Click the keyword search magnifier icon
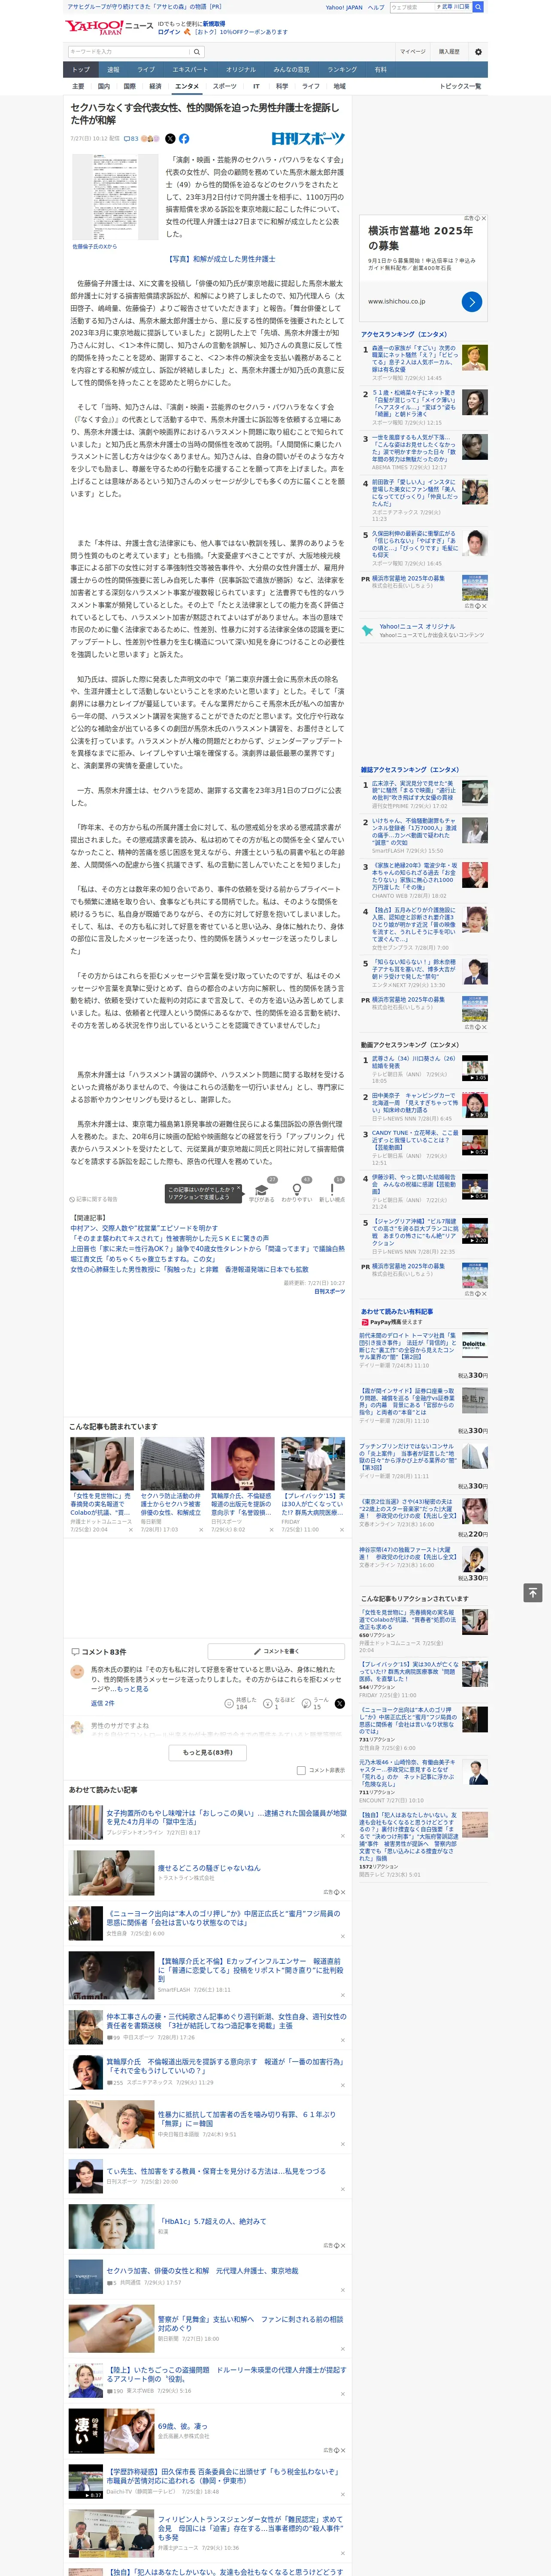This screenshot has height=2576, width=551. coord(197,52)
